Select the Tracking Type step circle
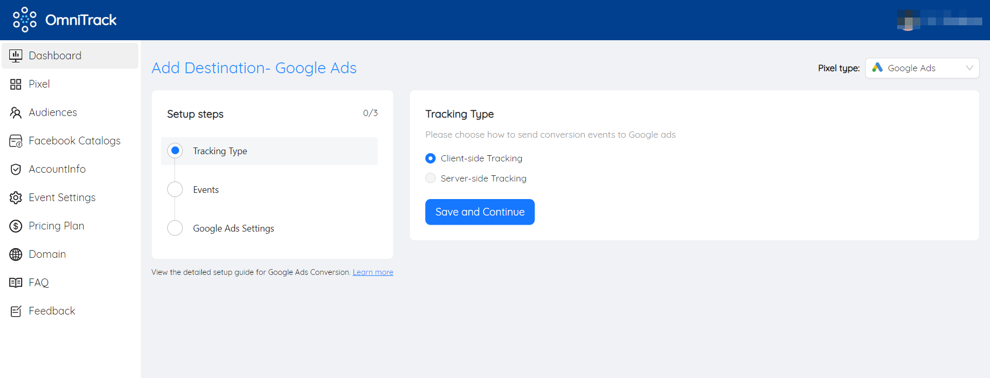The width and height of the screenshot is (990, 378). 175,151
